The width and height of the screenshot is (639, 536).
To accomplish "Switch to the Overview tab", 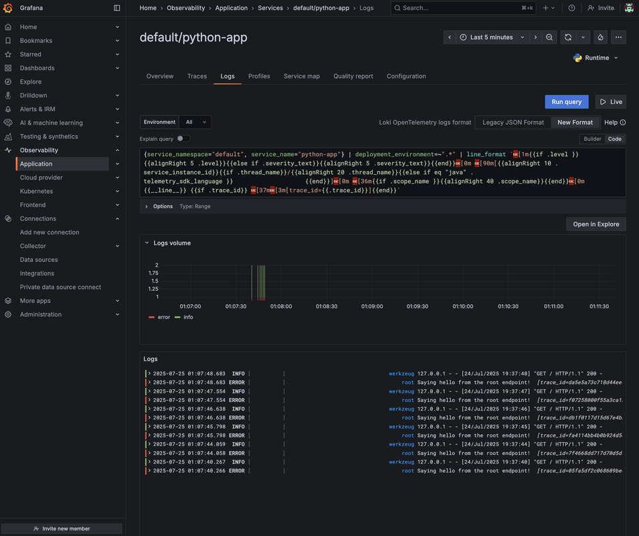I will [x=160, y=76].
